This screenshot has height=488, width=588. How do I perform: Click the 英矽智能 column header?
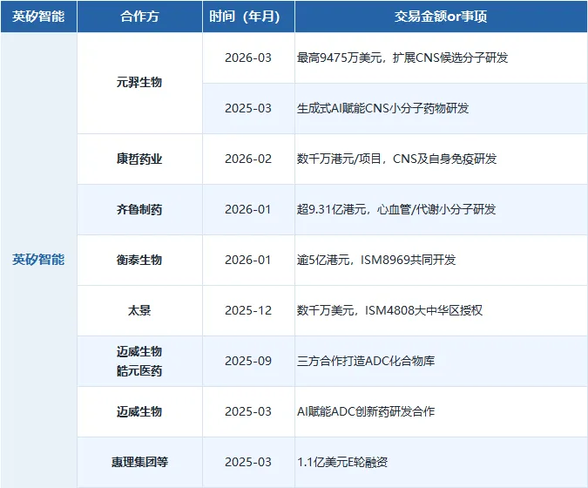[38, 17]
